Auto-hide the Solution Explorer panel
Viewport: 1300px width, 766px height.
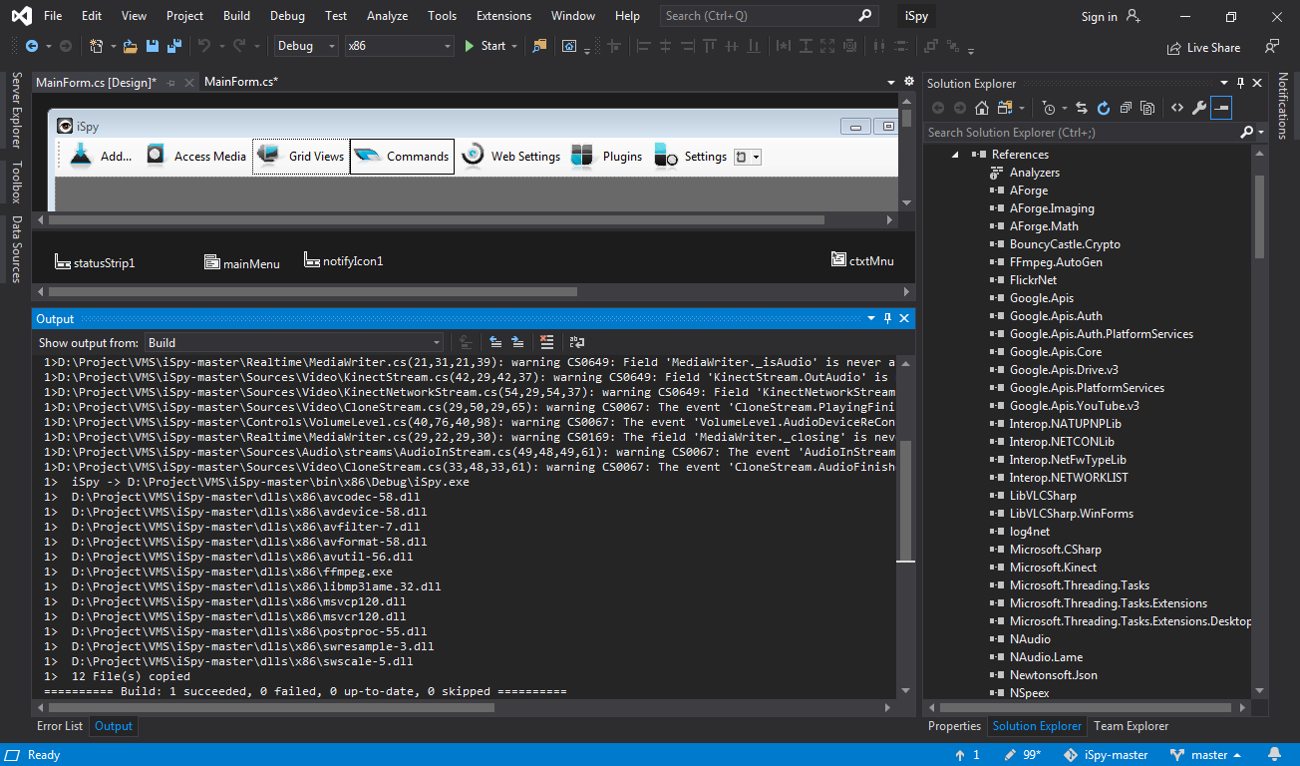[1239, 83]
